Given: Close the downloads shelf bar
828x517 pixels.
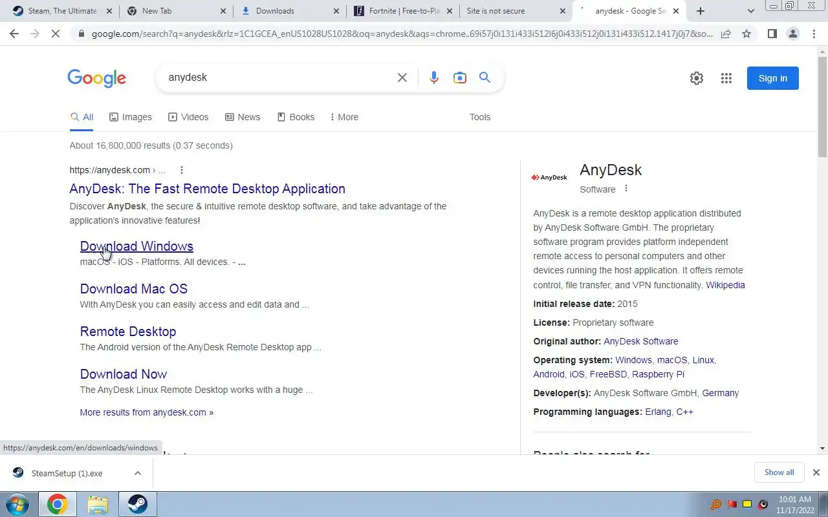Looking at the screenshot, I should pyautogui.click(x=816, y=472).
